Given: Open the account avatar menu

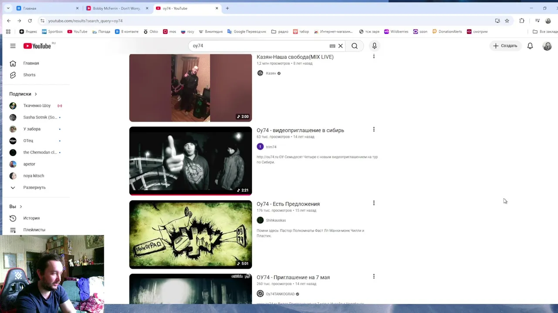Looking at the screenshot, I should click(x=547, y=46).
